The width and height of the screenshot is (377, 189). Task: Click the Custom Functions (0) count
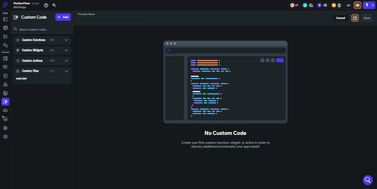52,40
